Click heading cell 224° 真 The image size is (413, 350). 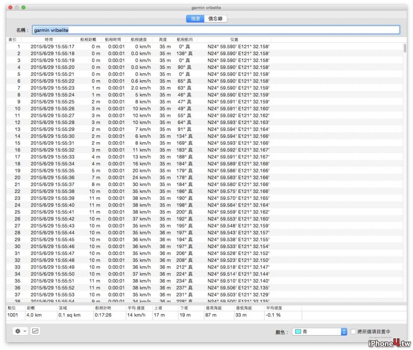coord(184,274)
